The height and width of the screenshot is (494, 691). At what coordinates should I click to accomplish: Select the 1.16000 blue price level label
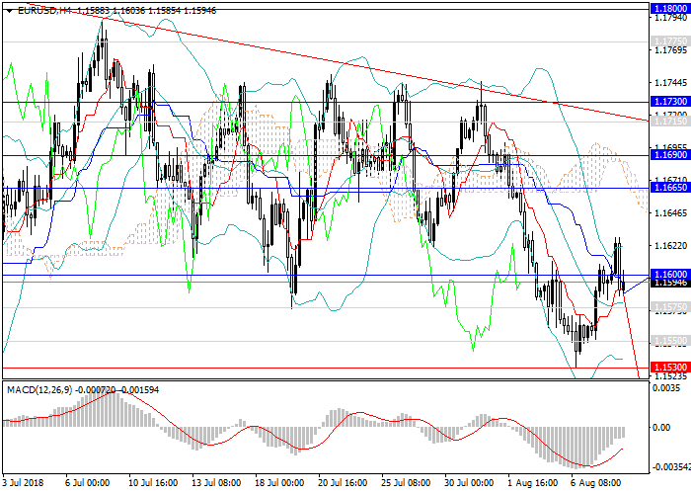[x=670, y=275]
